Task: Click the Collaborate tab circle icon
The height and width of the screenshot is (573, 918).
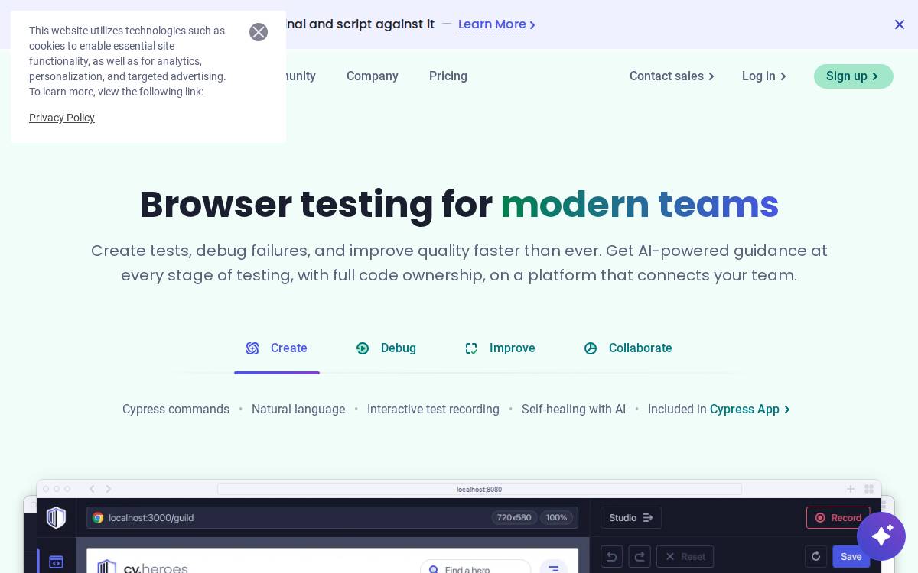Action: click(591, 348)
